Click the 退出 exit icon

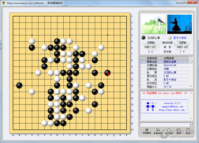[x=188, y=131]
